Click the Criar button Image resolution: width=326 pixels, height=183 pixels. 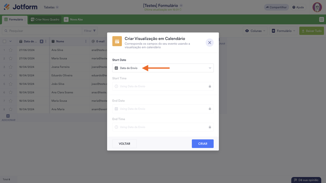pyautogui.click(x=202, y=144)
